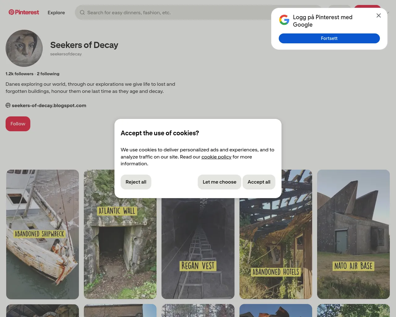View the 2 following list
The image size is (396, 317).
click(48, 74)
